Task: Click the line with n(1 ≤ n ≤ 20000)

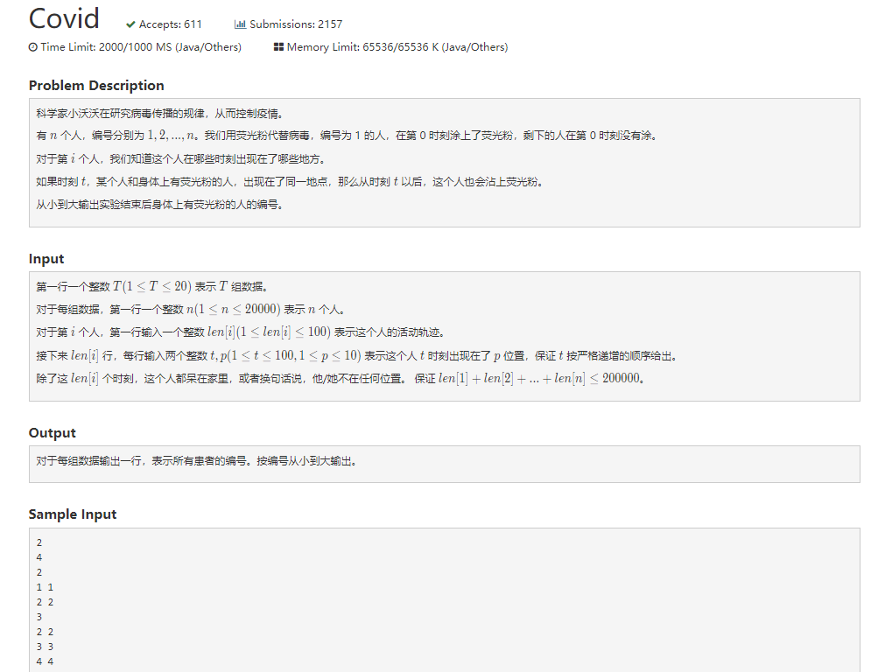Action: tap(192, 310)
